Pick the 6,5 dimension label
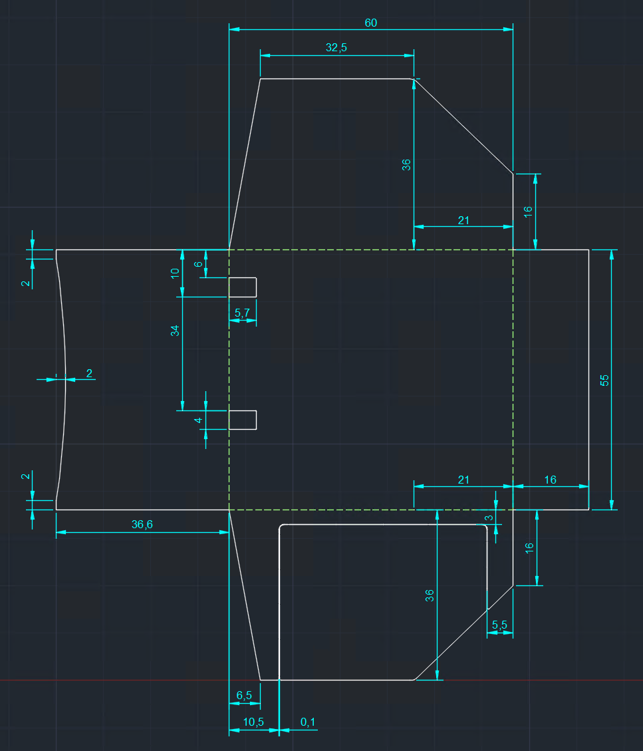The image size is (643, 751). (244, 696)
